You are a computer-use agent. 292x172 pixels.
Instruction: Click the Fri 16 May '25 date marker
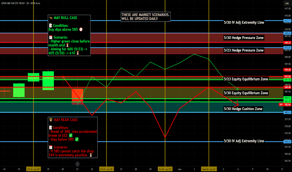tap(34, 169)
